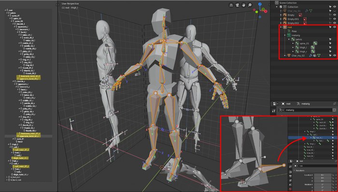Click image data icon beside Empty.002

tap(305, 23)
